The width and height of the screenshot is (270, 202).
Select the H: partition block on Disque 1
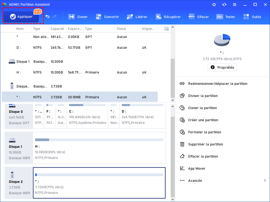99,148
